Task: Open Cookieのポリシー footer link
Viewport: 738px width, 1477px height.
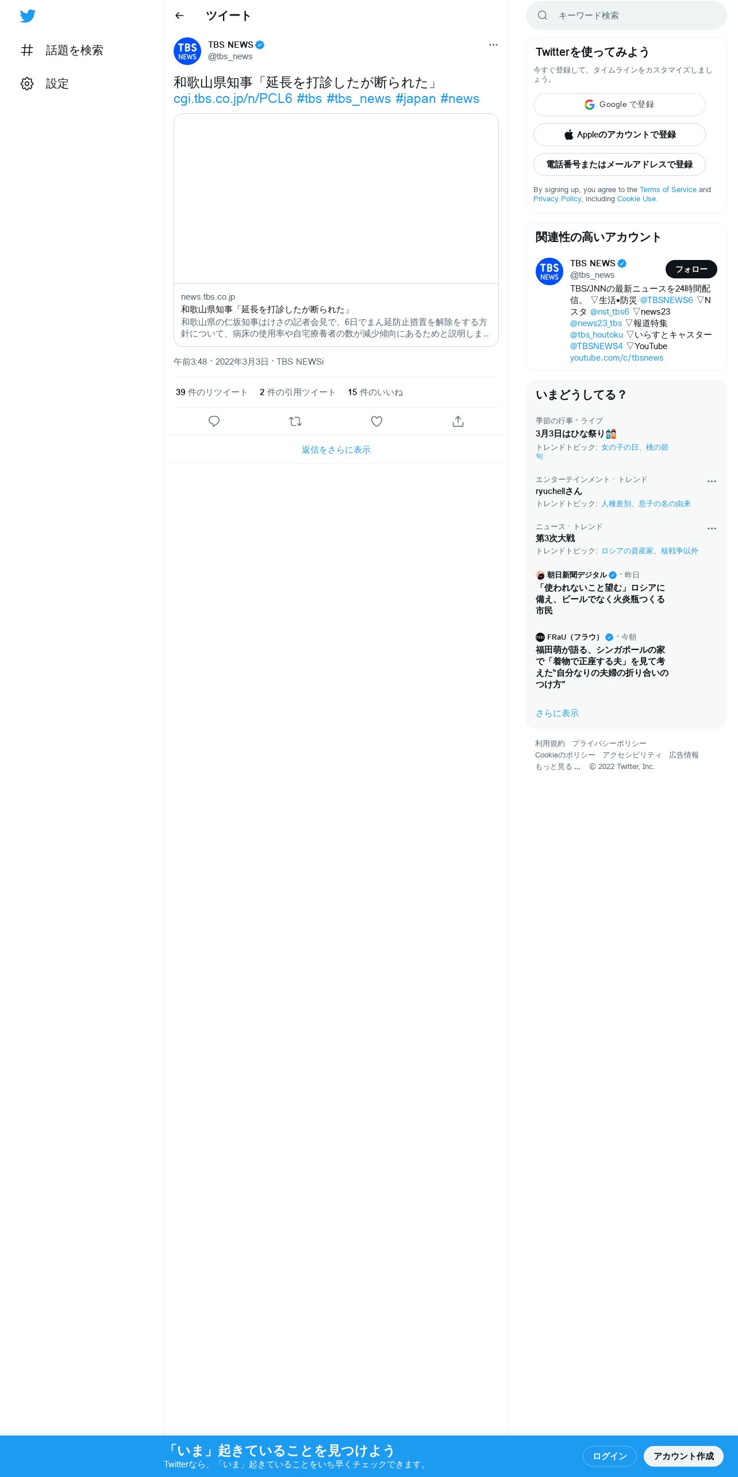Action: (565, 755)
